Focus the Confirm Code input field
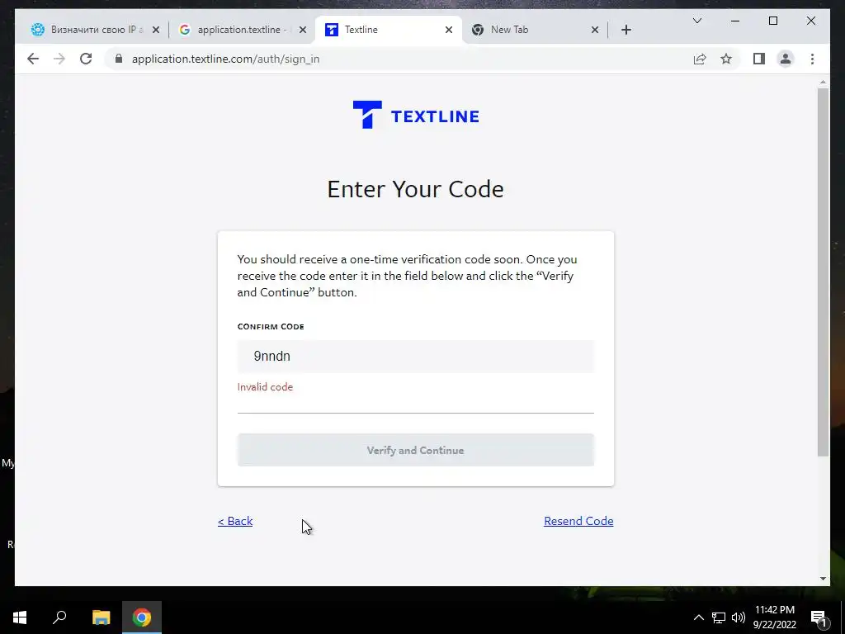This screenshot has width=845, height=634. pyautogui.click(x=416, y=357)
